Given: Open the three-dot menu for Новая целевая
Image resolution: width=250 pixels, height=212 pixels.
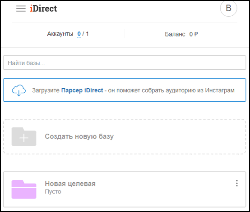Looking at the screenshot, I should (237, 183).
